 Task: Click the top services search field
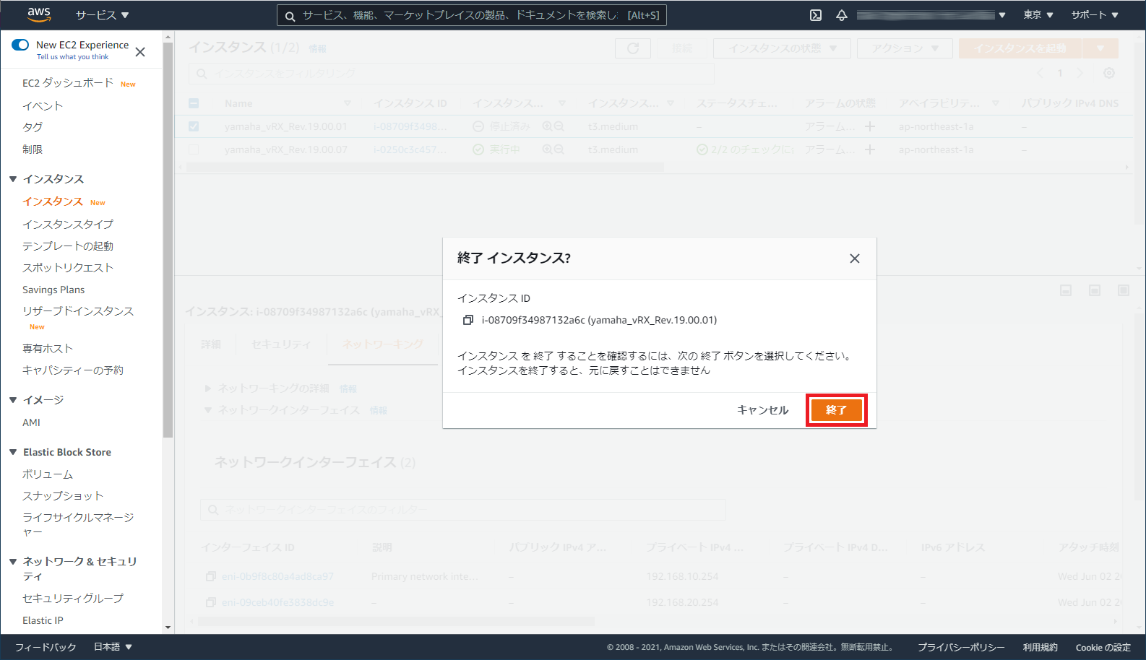click(x=462, y=15)
